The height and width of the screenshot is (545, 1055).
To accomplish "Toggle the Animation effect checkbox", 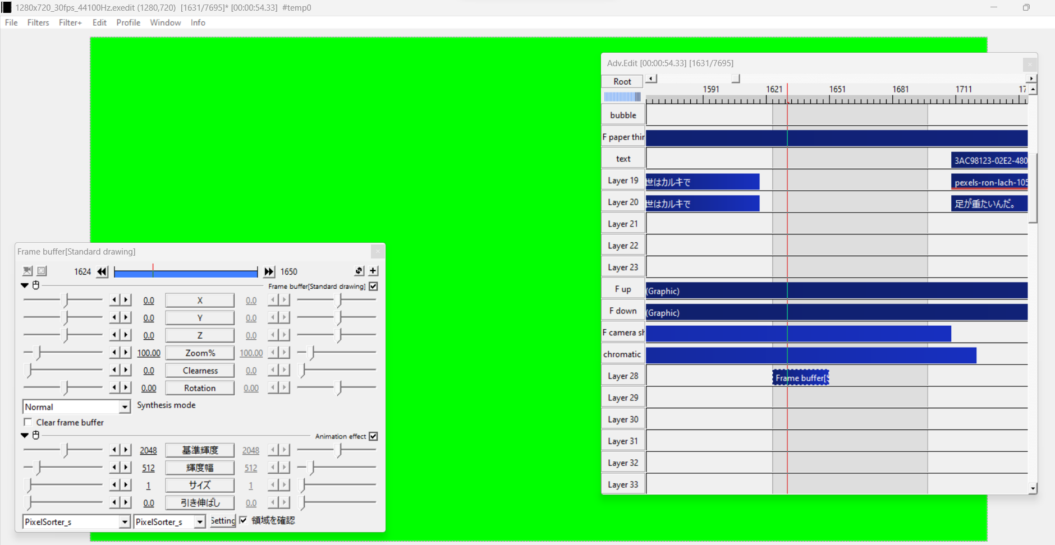I will 373,436.
